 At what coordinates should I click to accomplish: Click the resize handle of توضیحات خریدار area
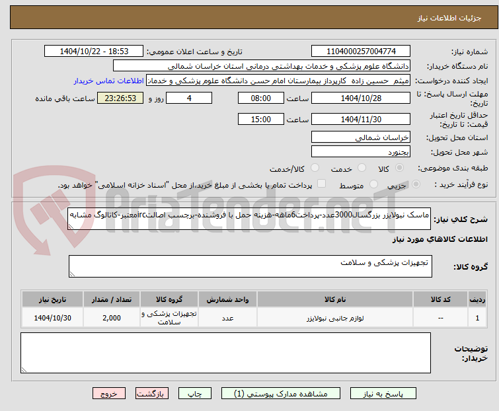tap(24, 369)
